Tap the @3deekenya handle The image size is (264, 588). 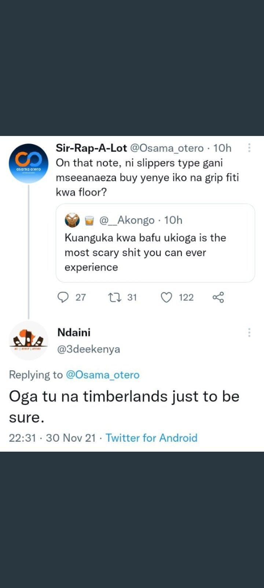(88, 349)
